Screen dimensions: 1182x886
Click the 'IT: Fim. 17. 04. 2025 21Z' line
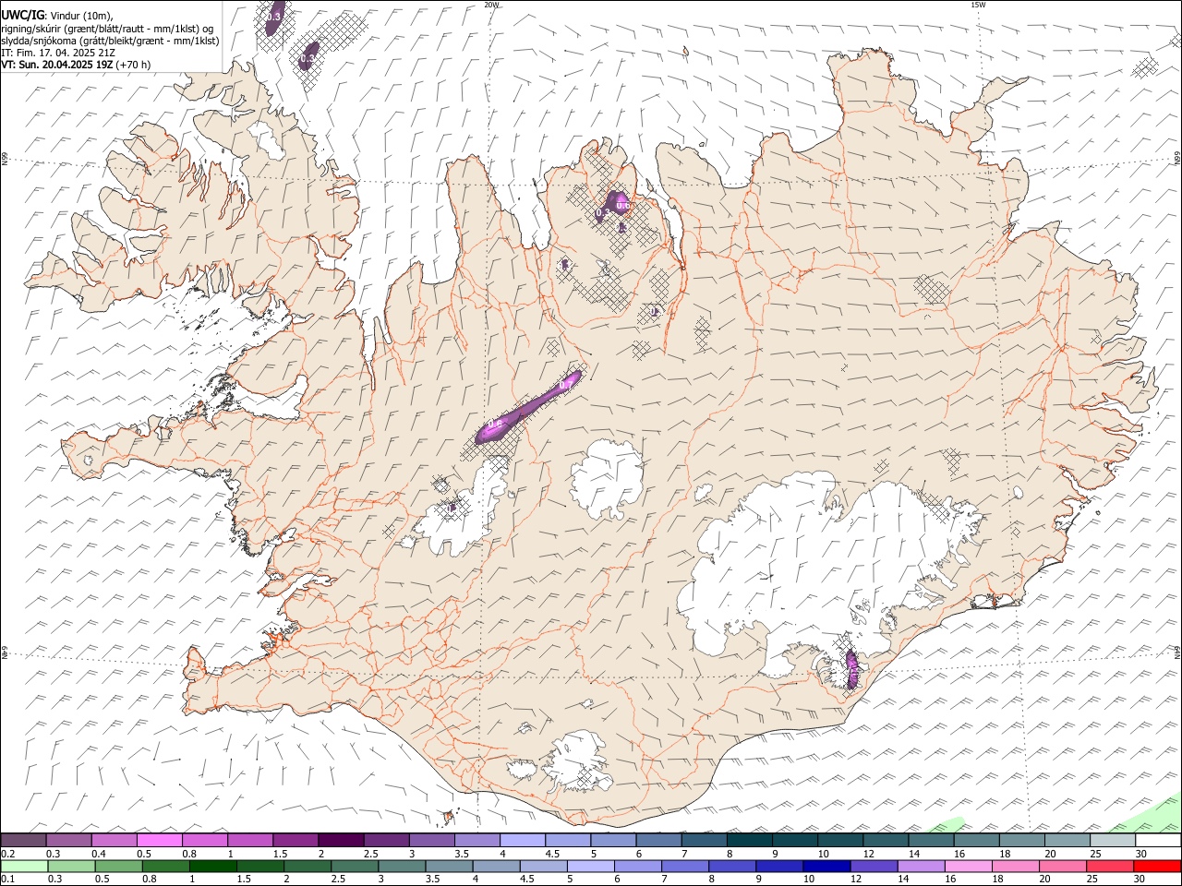pyautogui.click(x=58, y=53)
